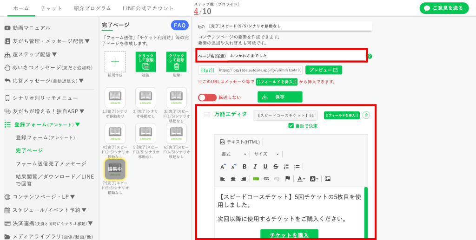The width and height of the screenshot is (476, 240).
Task: Click the increase font size icon
Action: click(223, 166)
